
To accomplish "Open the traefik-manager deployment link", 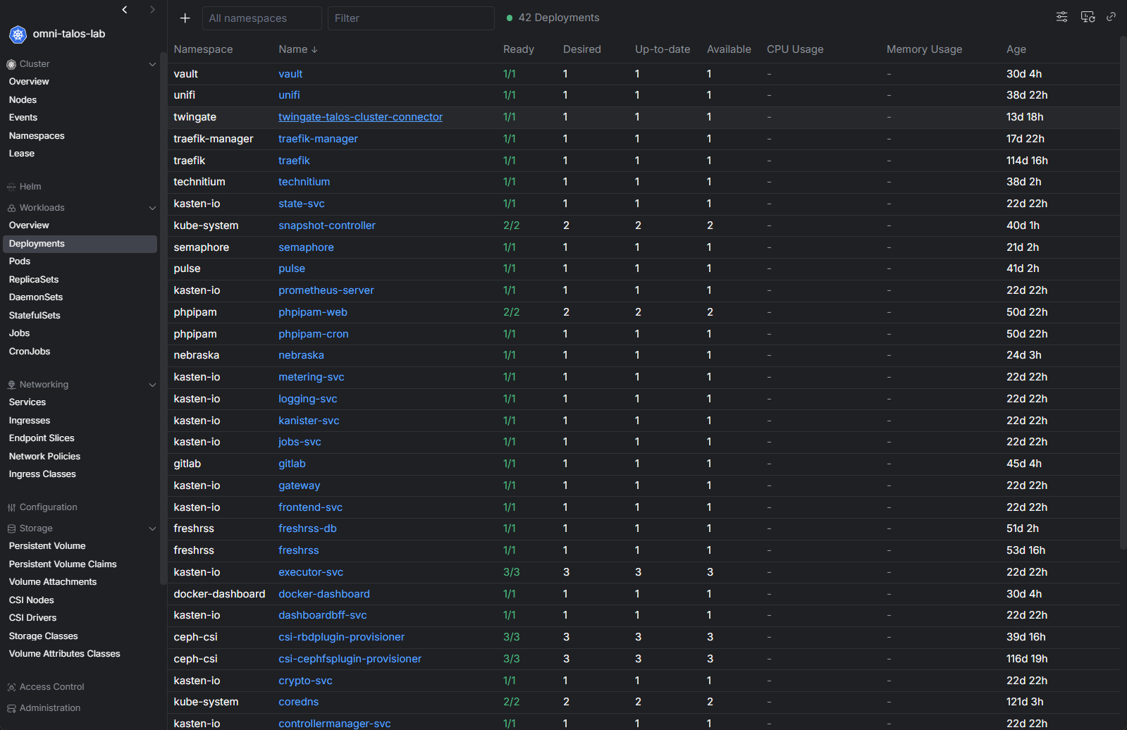I will click(318, 139).
